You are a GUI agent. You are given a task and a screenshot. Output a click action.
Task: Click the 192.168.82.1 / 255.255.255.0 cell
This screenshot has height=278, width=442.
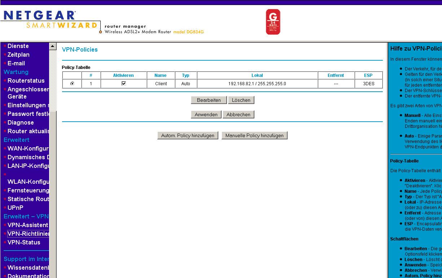point(257,84)
